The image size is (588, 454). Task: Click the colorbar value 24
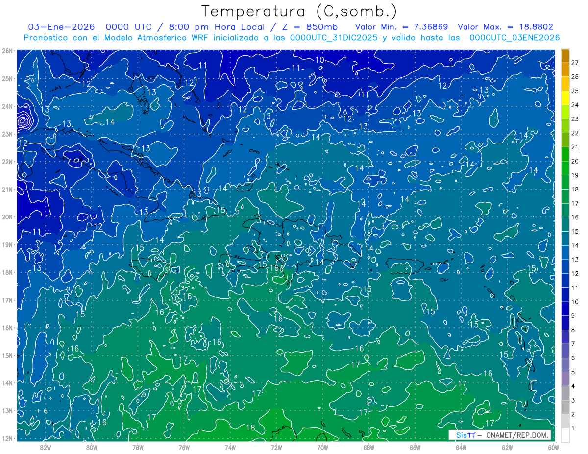tap(575, 105)
